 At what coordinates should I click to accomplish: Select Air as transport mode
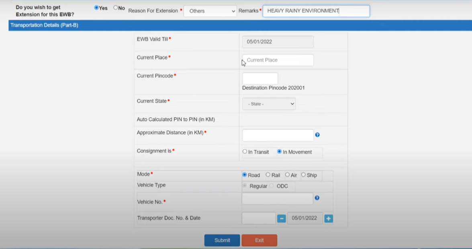click(x=287, y=175)
